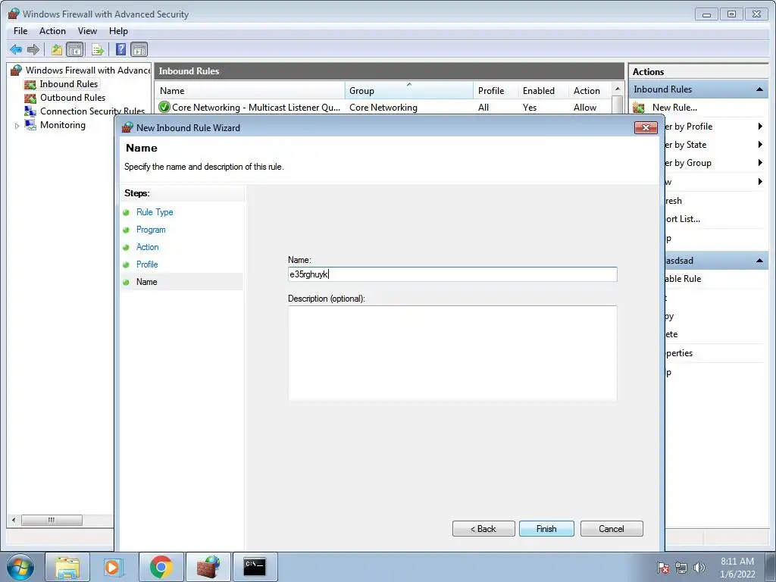
Task: Expand the View submenu arrow in Actions
Action: 759,182
